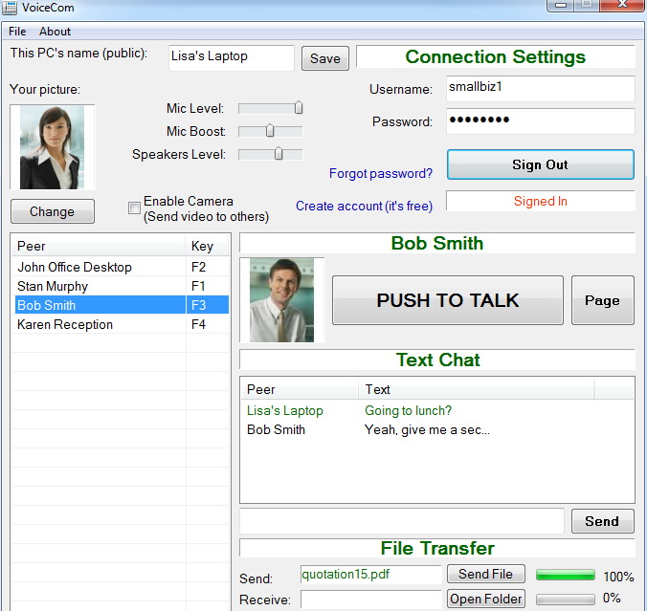Click the Signed In status text
The height and width of the screenshot is (611, 647).
540,201
